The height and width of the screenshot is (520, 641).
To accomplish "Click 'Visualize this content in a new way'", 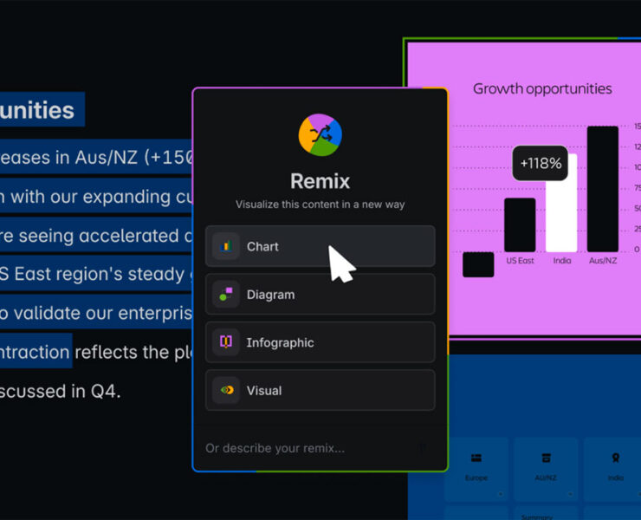I will point(320,205).
